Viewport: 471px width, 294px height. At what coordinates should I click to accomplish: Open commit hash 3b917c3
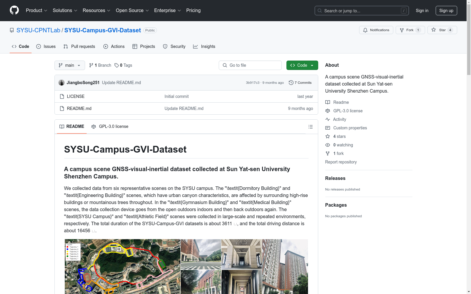[253, 83]
